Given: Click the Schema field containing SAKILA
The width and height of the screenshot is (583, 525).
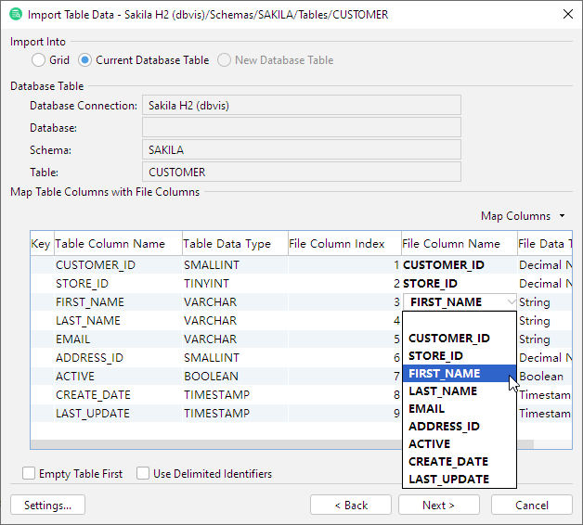Looking at the screenshot, I should coord(301,149).
